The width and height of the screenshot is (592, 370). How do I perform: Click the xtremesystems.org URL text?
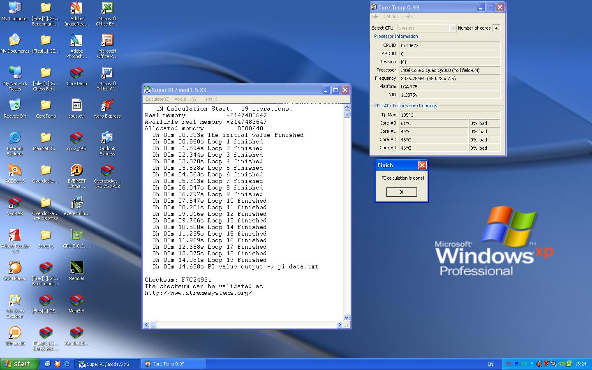click(198, 293)
